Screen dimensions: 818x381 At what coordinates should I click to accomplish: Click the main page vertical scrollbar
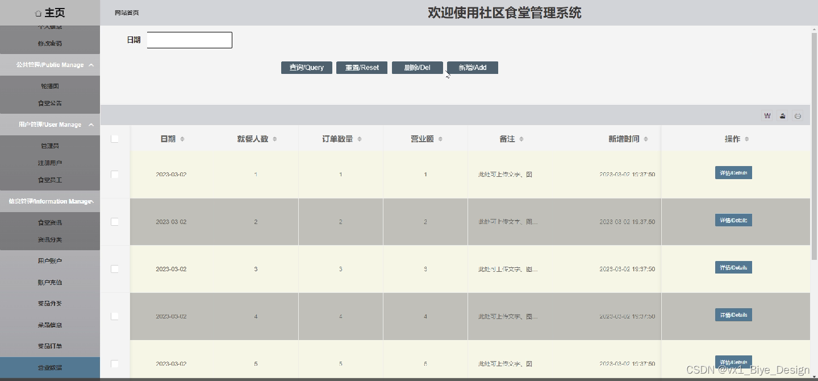point(814,145)
